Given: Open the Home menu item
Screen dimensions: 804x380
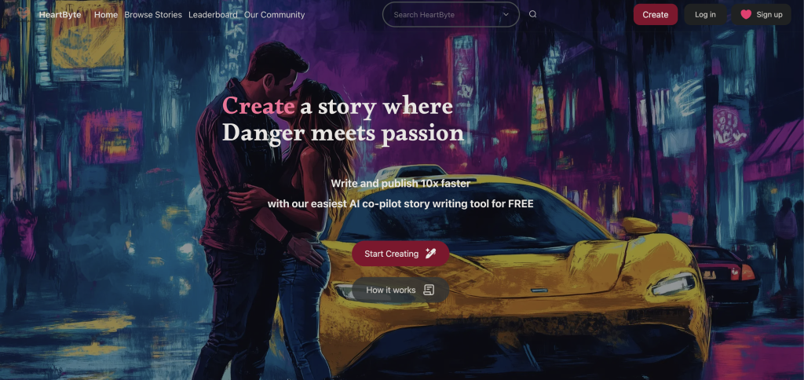Looking at the screenshot, I should click(x=106, y=15).
